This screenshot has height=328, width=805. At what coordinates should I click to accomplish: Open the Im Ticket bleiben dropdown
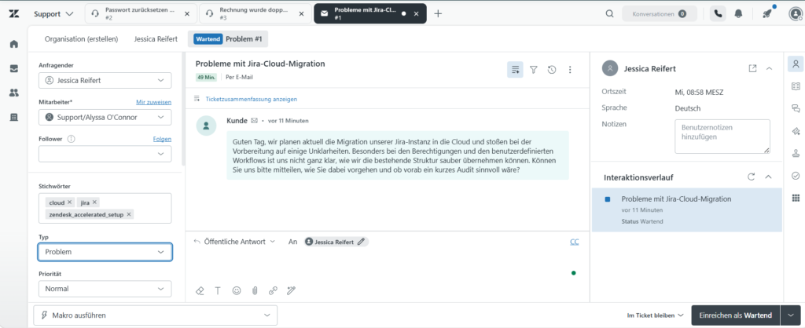click(656, 315)
